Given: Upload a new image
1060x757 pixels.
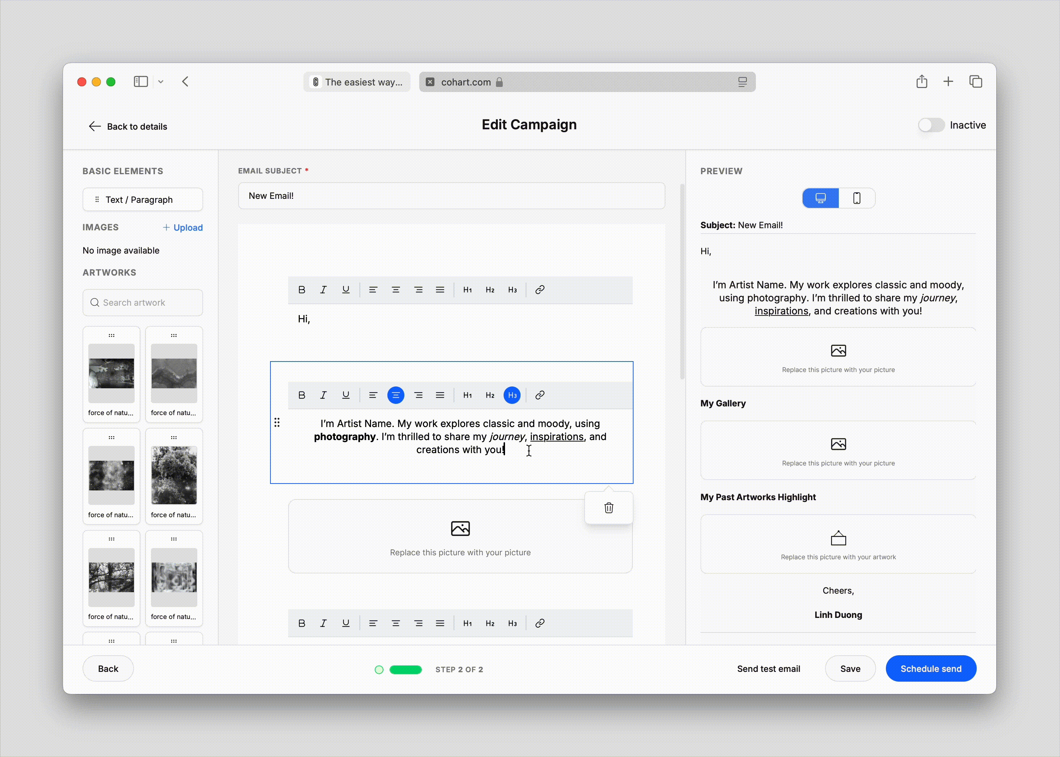Looking at the screenshot, I should coord(183,227).
